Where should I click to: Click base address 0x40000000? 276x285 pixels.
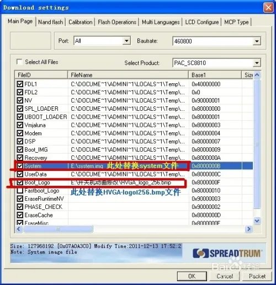pyautogui.click(x=206, y=84)
